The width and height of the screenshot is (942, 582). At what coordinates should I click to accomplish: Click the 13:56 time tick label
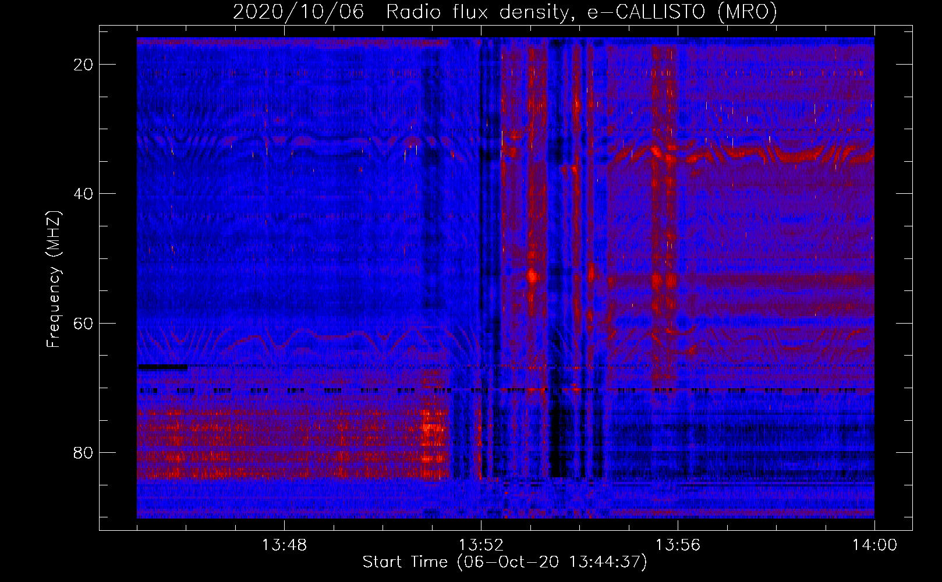678,545
